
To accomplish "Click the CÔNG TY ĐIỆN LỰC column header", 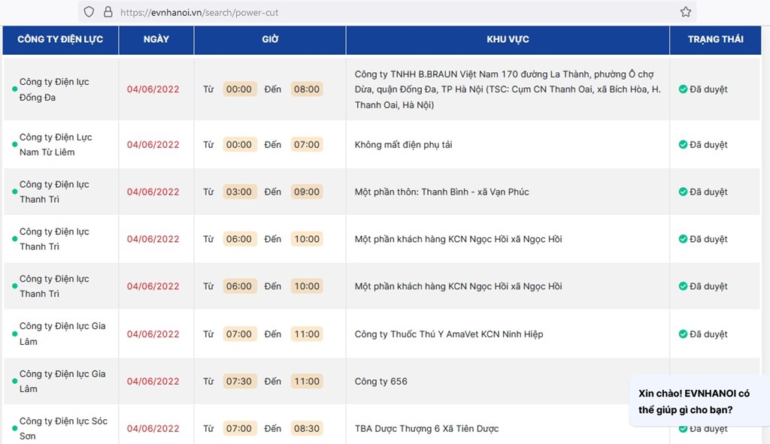I will [x=60, y=39].
